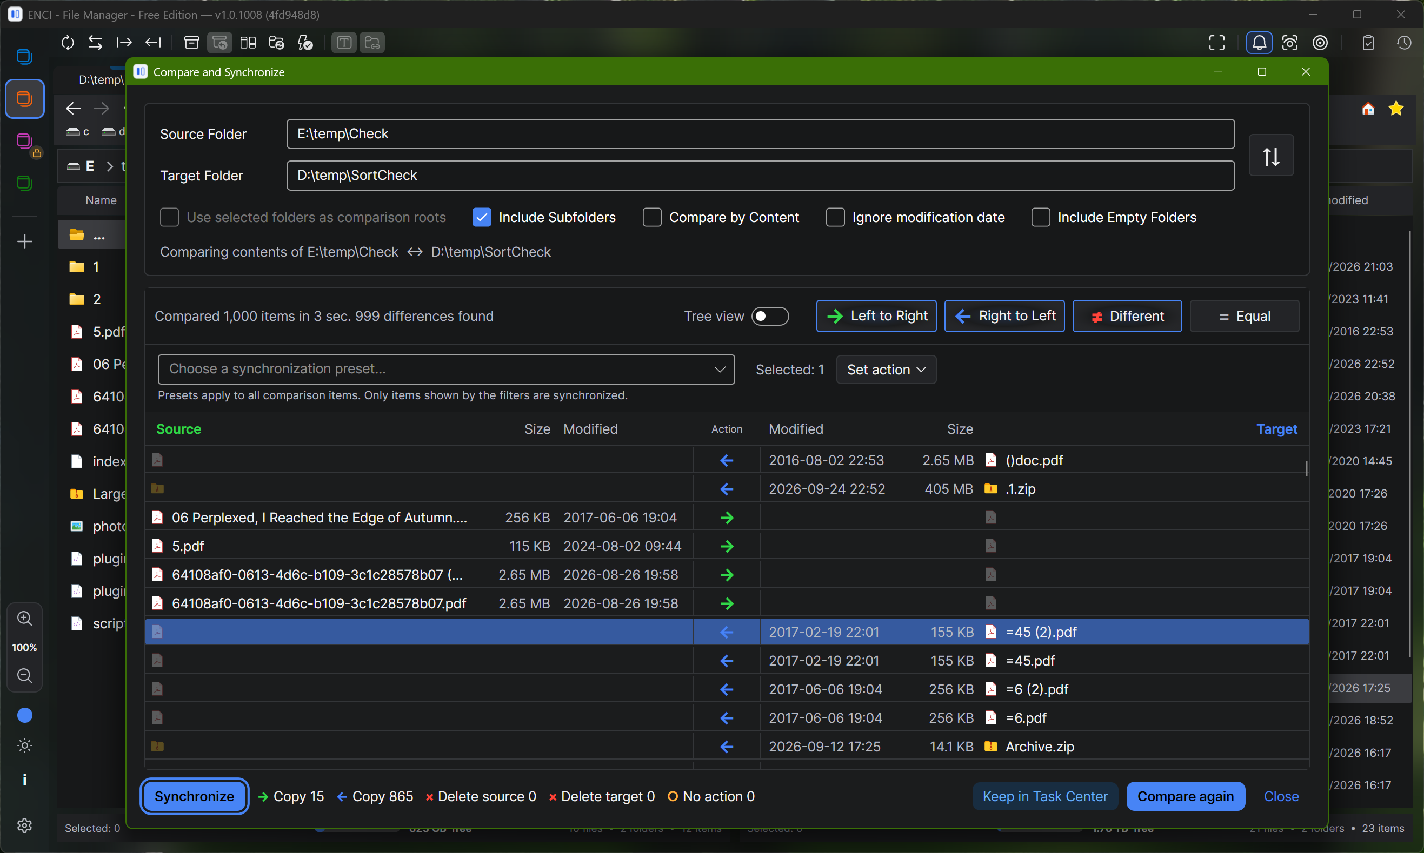Viewport: 1424px width, 853px height.
Task: Click the refresh icon in main toolbar
Action: 67,43
